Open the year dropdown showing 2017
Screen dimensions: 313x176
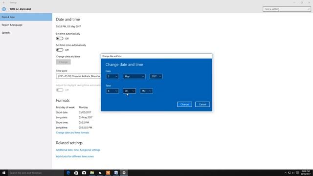[x=156, y=76]
